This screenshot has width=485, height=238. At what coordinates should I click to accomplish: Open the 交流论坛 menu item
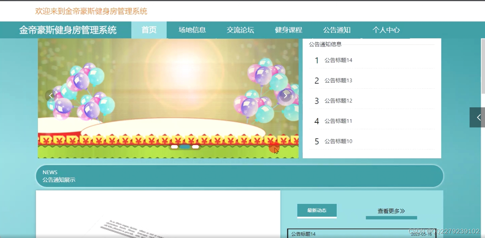tap(240, 30)
